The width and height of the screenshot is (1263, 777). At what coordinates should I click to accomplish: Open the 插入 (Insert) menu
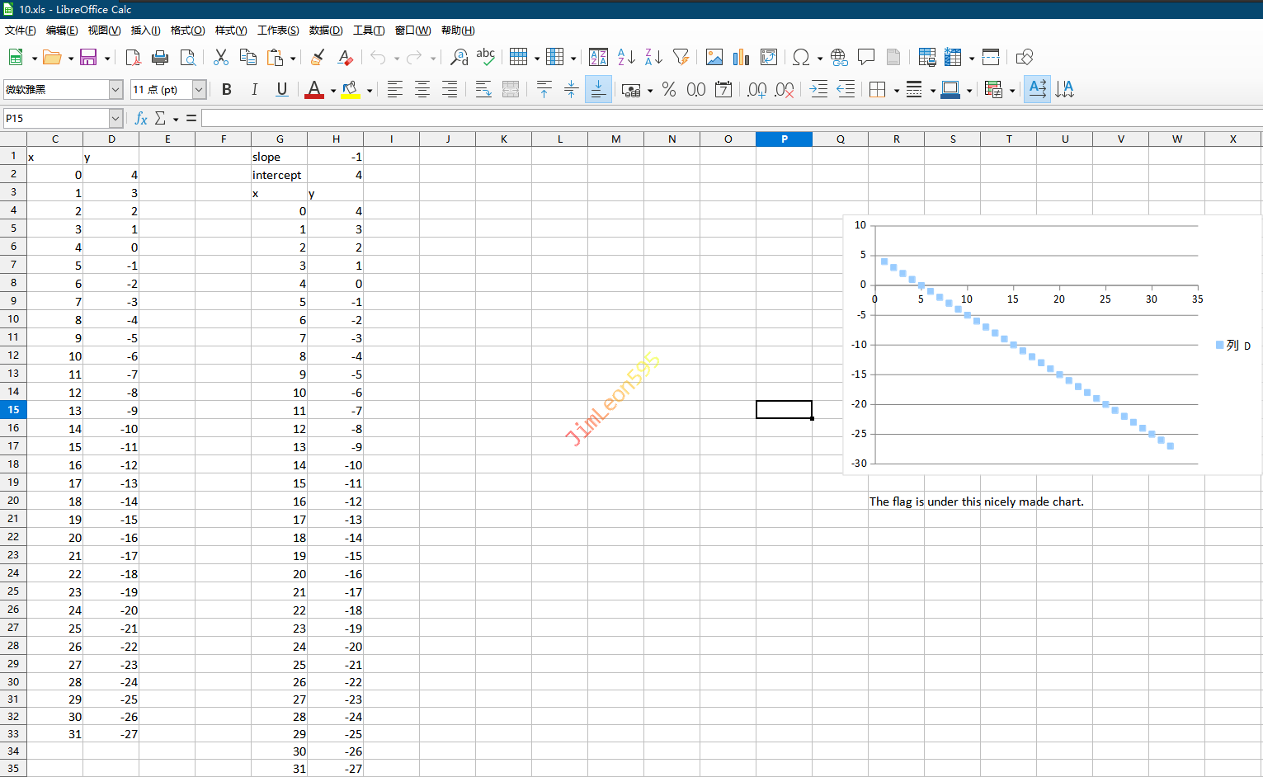(145, 31)
